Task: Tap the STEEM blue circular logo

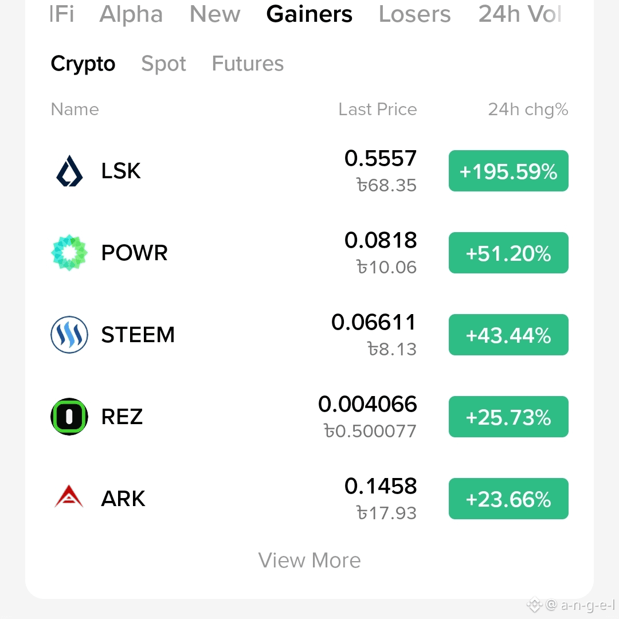Action: tap(69, 335)
